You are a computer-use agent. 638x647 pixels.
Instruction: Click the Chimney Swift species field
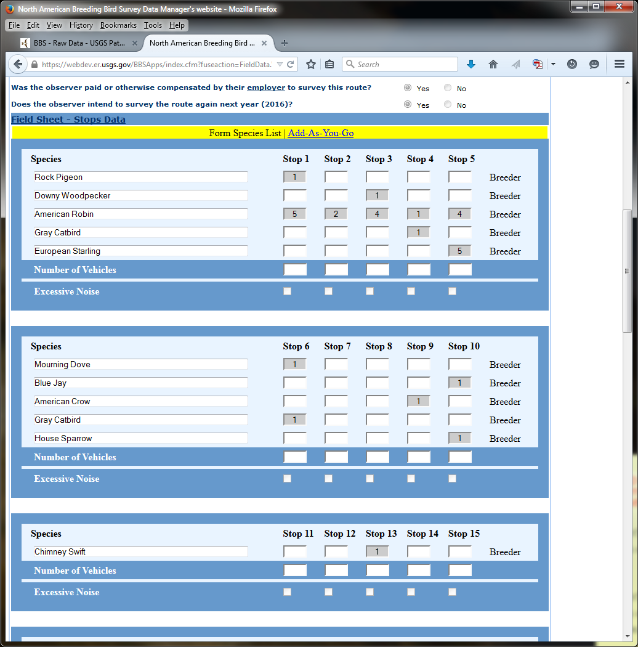pyautogui.click(x=140, y=551)
